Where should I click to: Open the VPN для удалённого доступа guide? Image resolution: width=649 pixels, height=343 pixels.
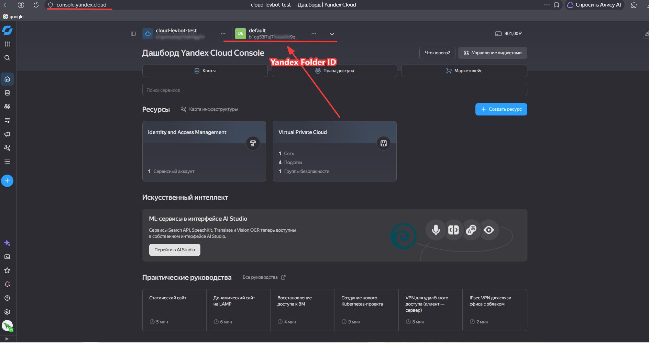[x=430, y=310]
